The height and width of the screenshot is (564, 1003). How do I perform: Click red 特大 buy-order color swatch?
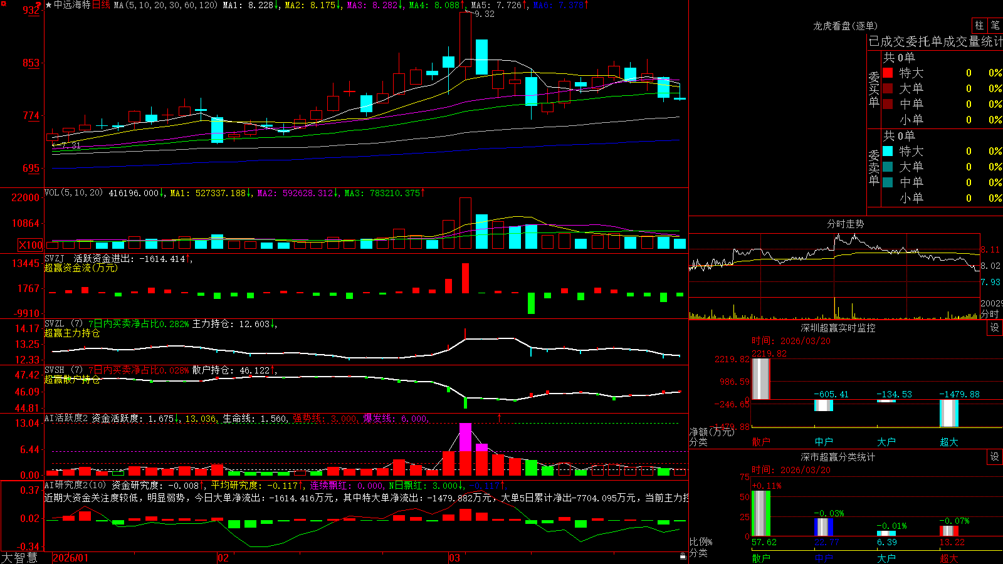tap(888, 73)
